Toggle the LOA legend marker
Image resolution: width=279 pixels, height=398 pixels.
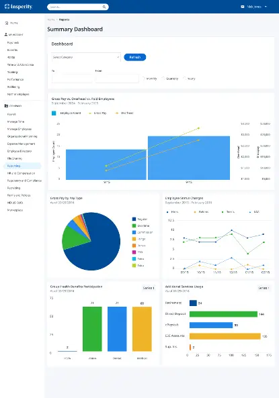[x=250, y=212]
